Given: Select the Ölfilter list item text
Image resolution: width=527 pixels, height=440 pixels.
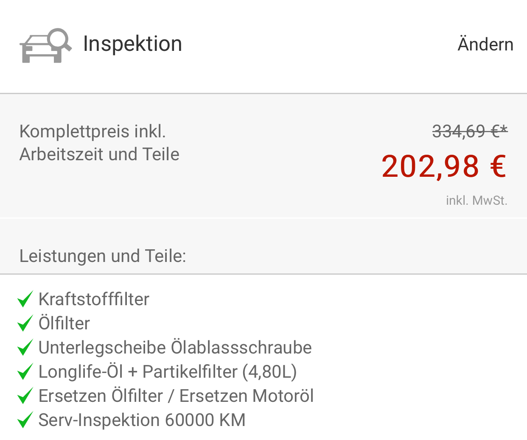Looking at the screenshot, I should tap(64, 323).
